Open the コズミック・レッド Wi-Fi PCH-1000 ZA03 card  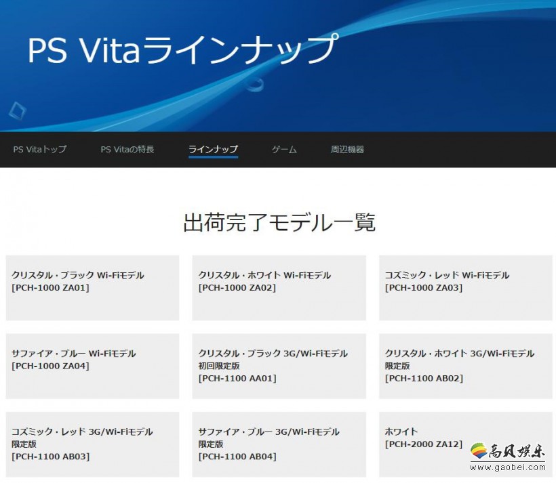pos(465,287)
